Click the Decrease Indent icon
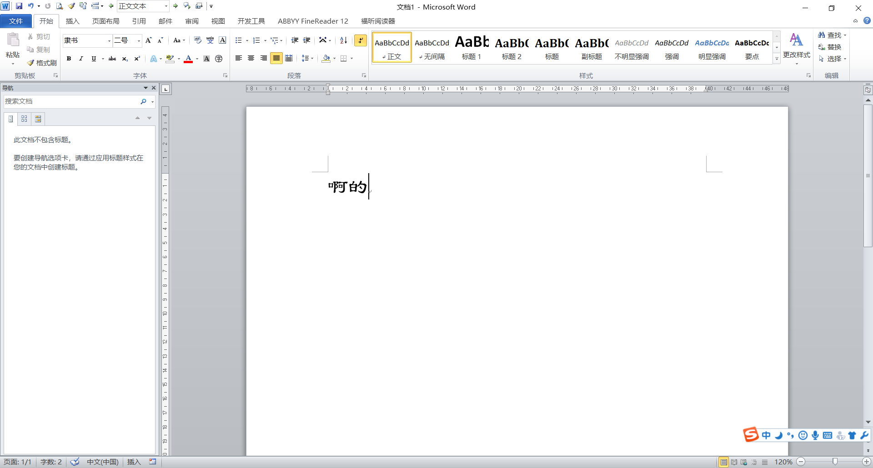The height and width of the screenshot is (468, 873). tap(295, 40)
